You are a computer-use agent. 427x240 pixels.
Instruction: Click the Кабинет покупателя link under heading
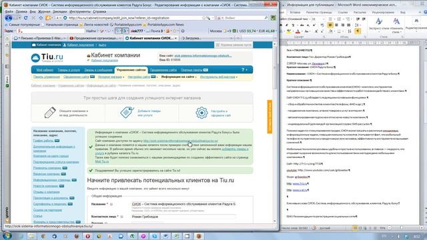point(105,61)
